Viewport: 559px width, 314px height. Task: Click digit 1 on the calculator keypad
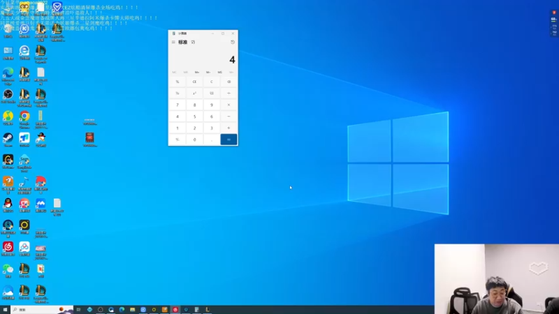[x=177, y=128]
